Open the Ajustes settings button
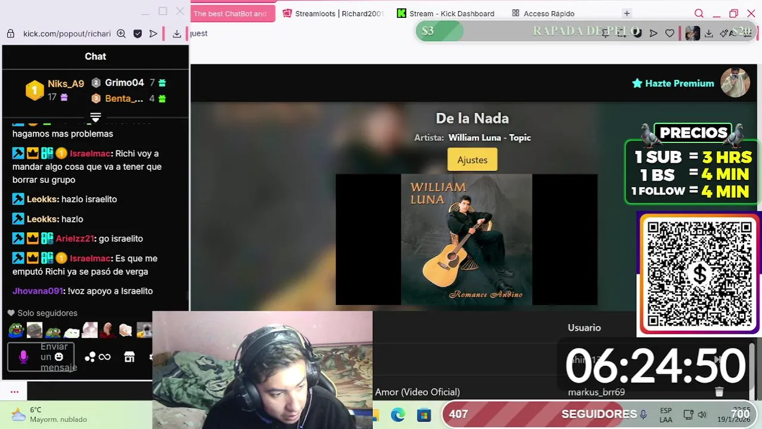The width and height of the screenshot is (762, 429). (x=472, y=160)
